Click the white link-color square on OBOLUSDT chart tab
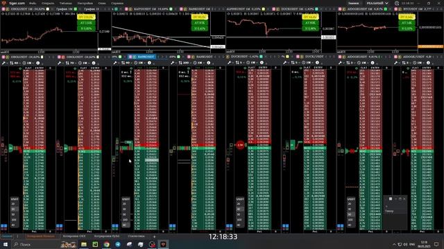Screen dimensions: 444x249 click(x=48, y=9)
